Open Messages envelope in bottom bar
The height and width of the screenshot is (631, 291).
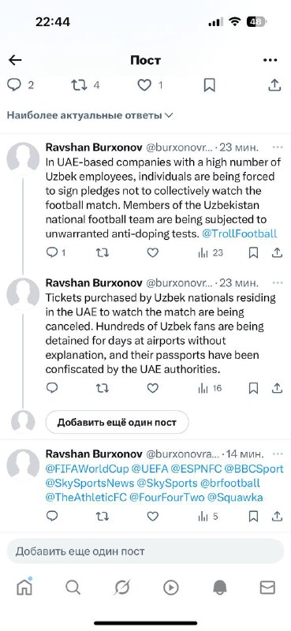pyautogui.click(x=267, y=588)
